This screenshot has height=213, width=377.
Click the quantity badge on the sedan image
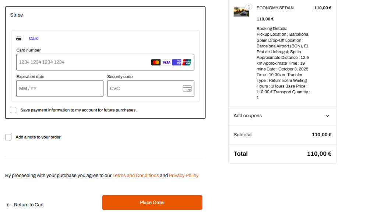click(249, 7)
